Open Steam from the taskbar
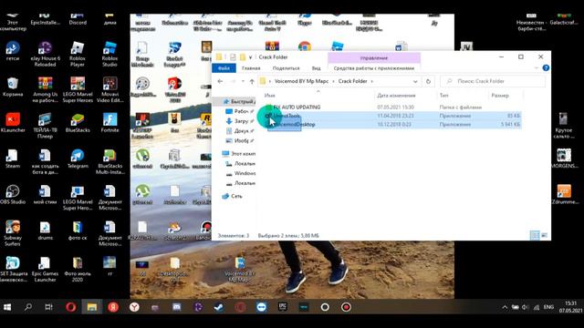 219,307
